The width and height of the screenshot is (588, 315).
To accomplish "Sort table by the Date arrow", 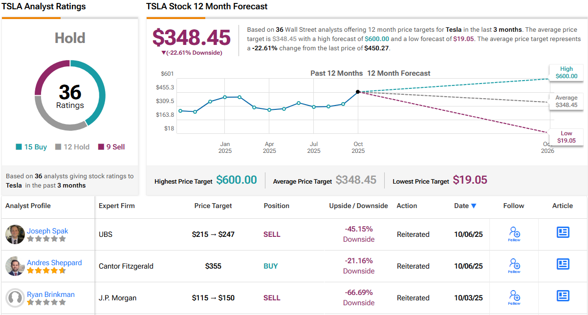I will point(474,206).
